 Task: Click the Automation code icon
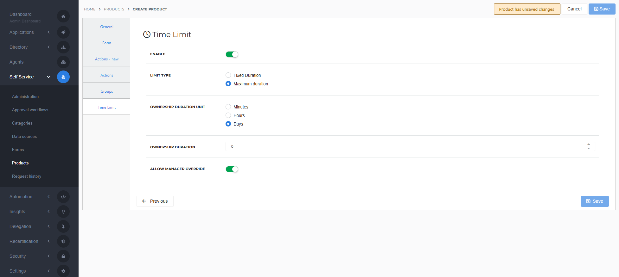point(63,197)
